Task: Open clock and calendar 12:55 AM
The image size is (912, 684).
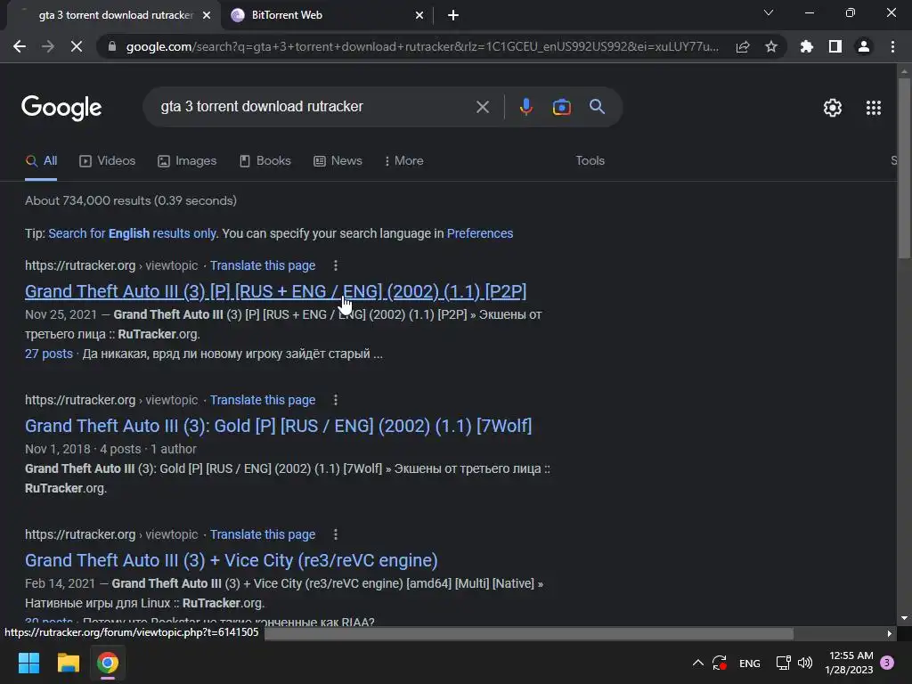Action: 849,663
